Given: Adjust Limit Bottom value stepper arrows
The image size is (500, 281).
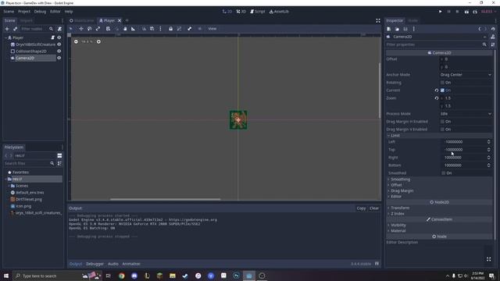Looking at the screenshot, I should (488, 165).
